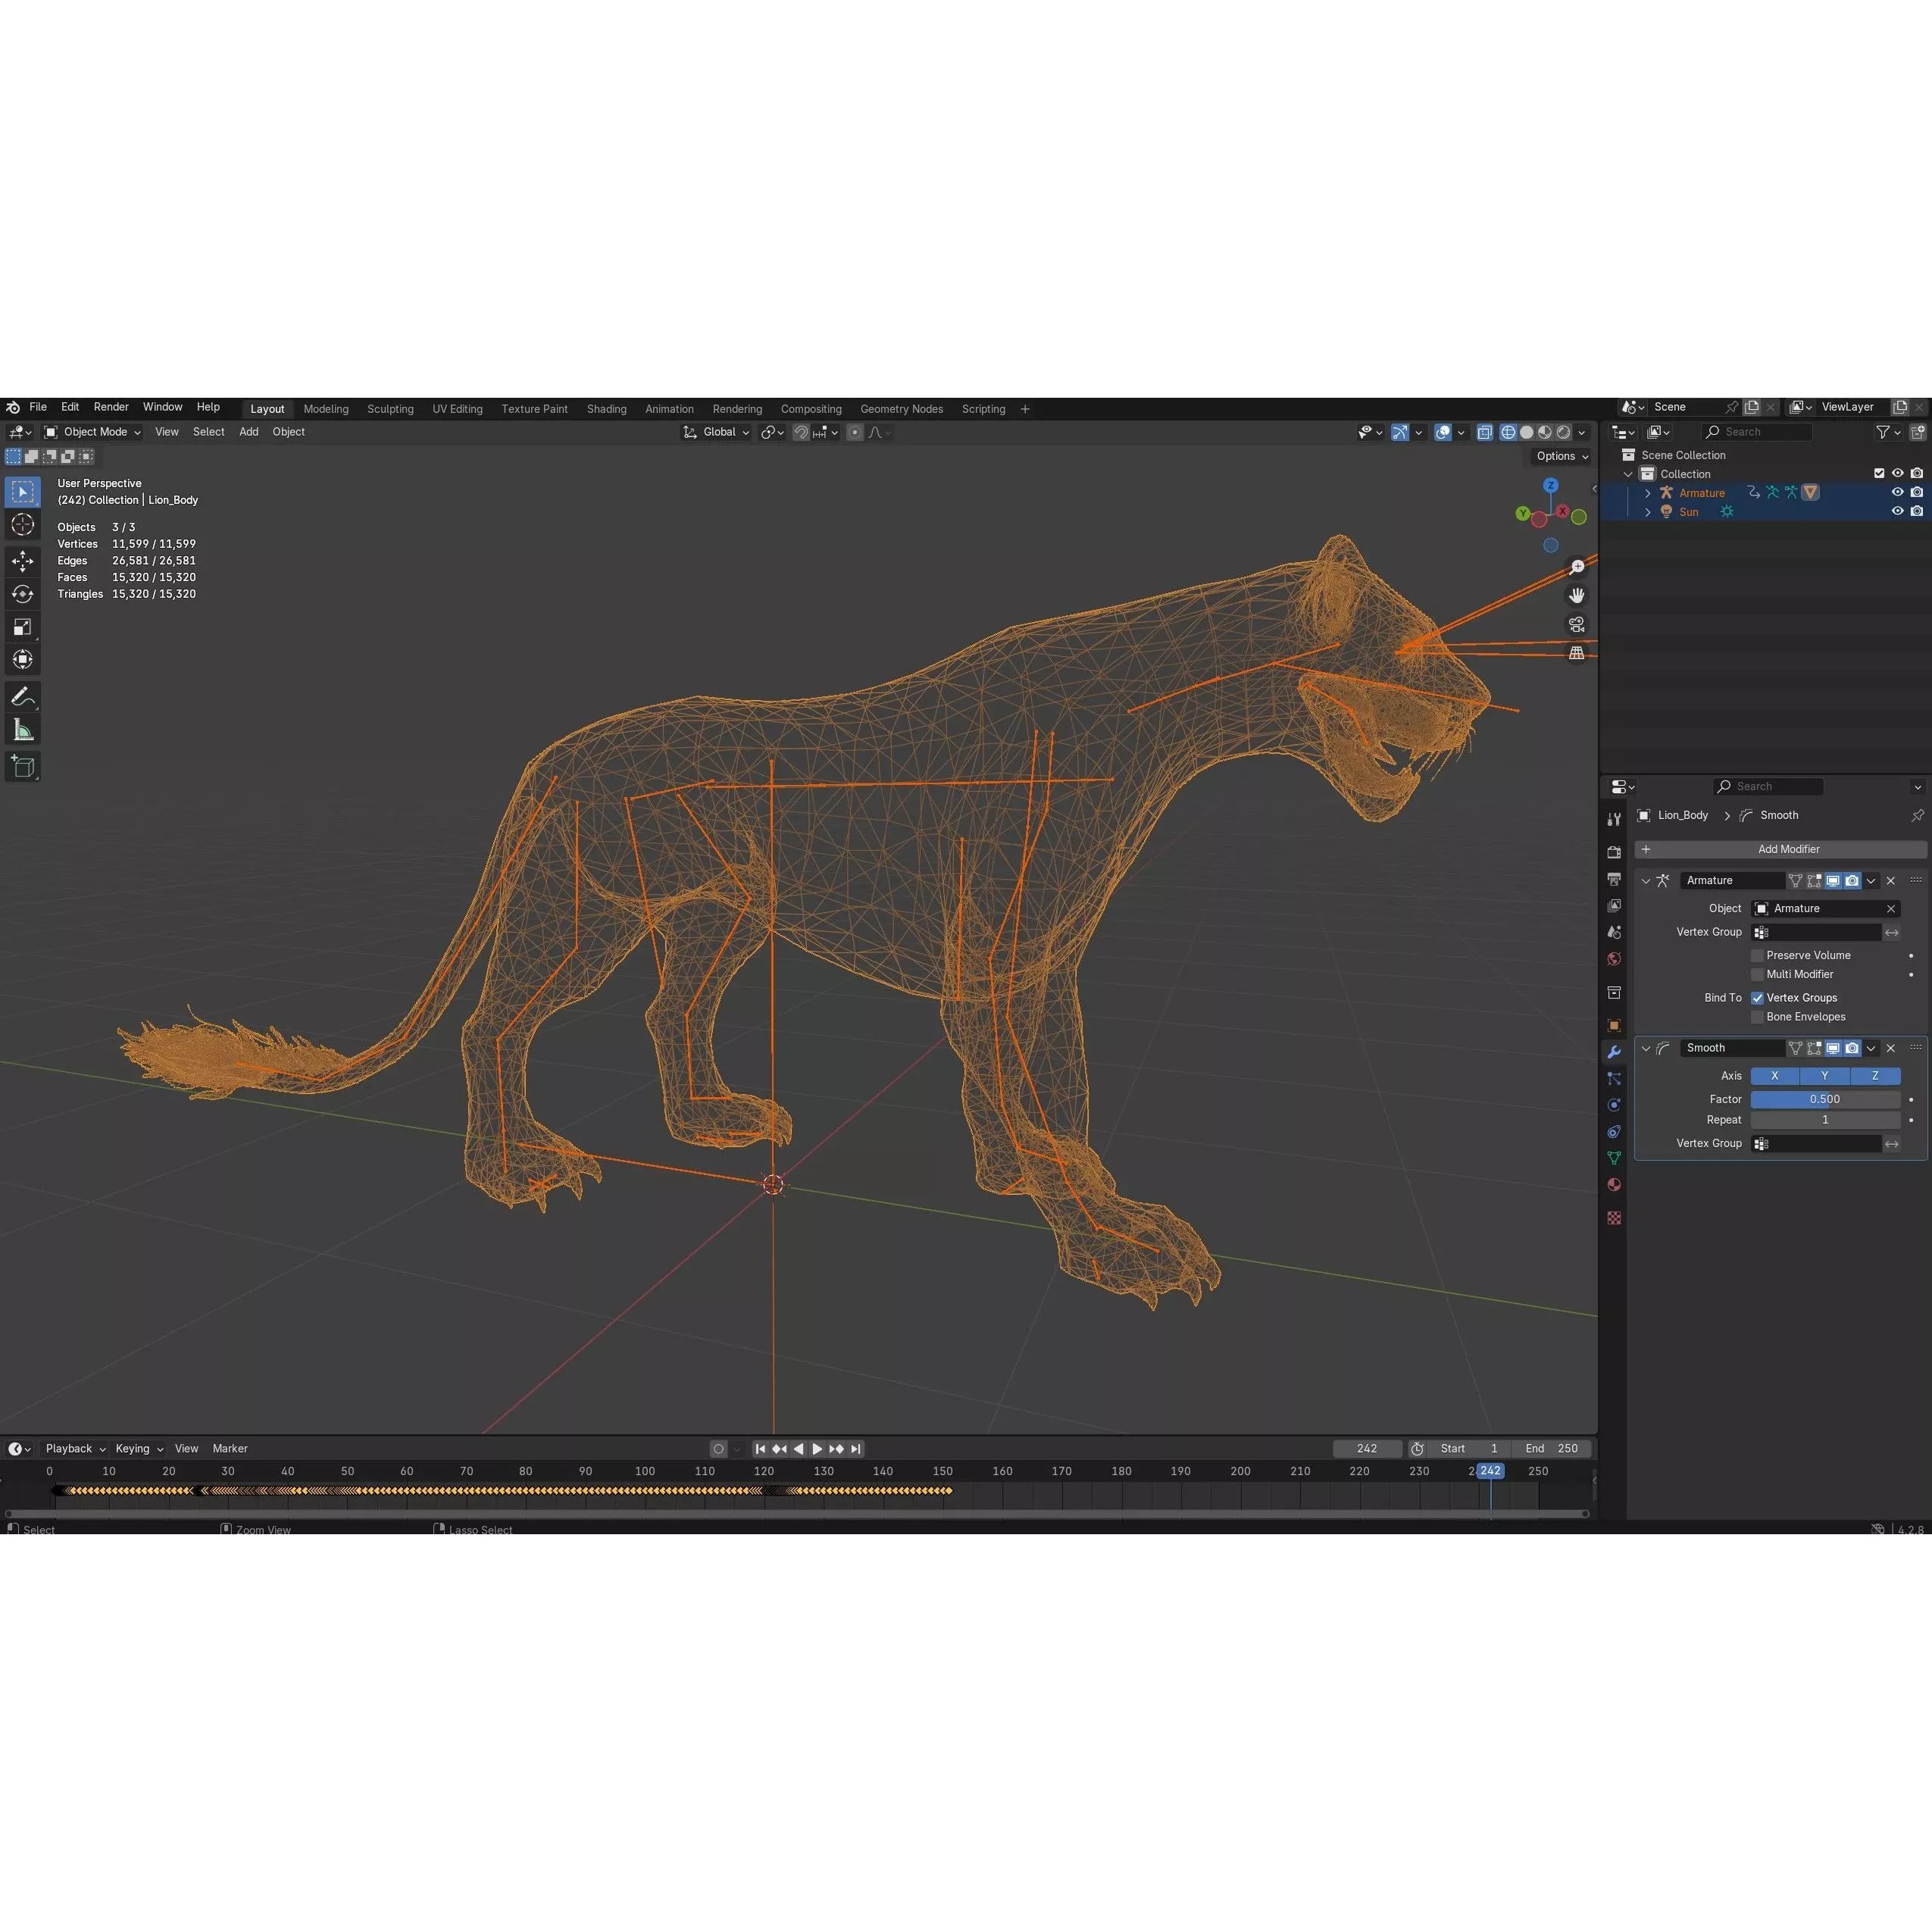
Task: Open the Render menu
Action: [111, 407]
